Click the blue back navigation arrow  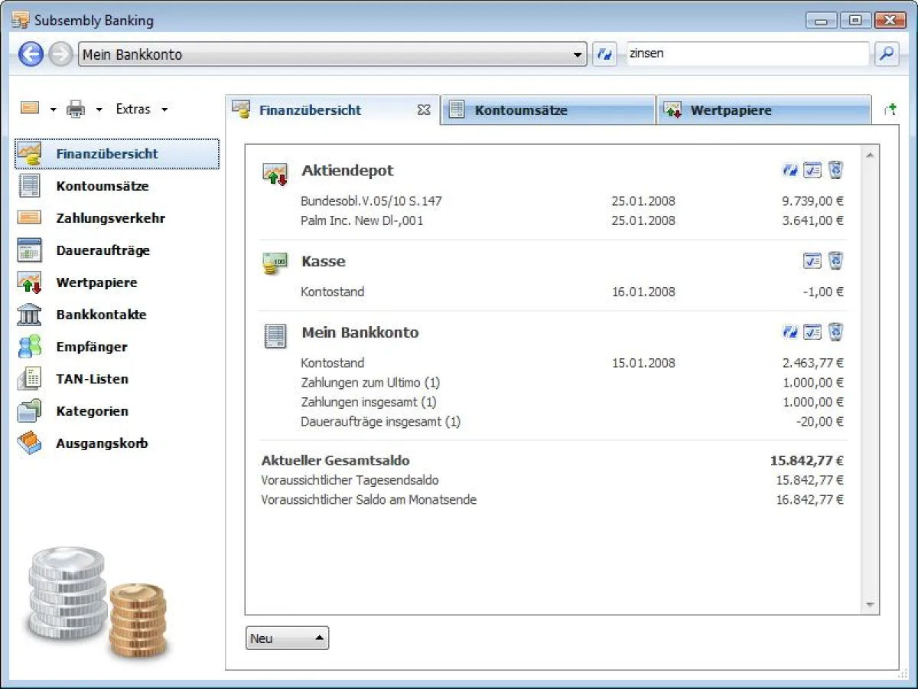[x=31, y=54]
